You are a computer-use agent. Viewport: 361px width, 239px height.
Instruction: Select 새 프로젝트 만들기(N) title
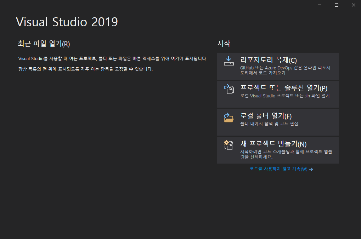click(273, 144)
